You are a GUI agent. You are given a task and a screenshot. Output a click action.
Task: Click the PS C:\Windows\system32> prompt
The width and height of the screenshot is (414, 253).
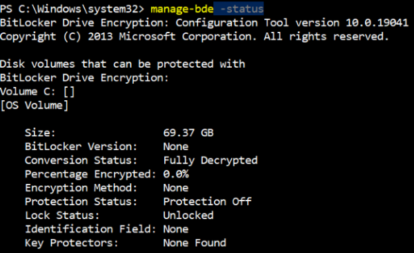(72, 9)
